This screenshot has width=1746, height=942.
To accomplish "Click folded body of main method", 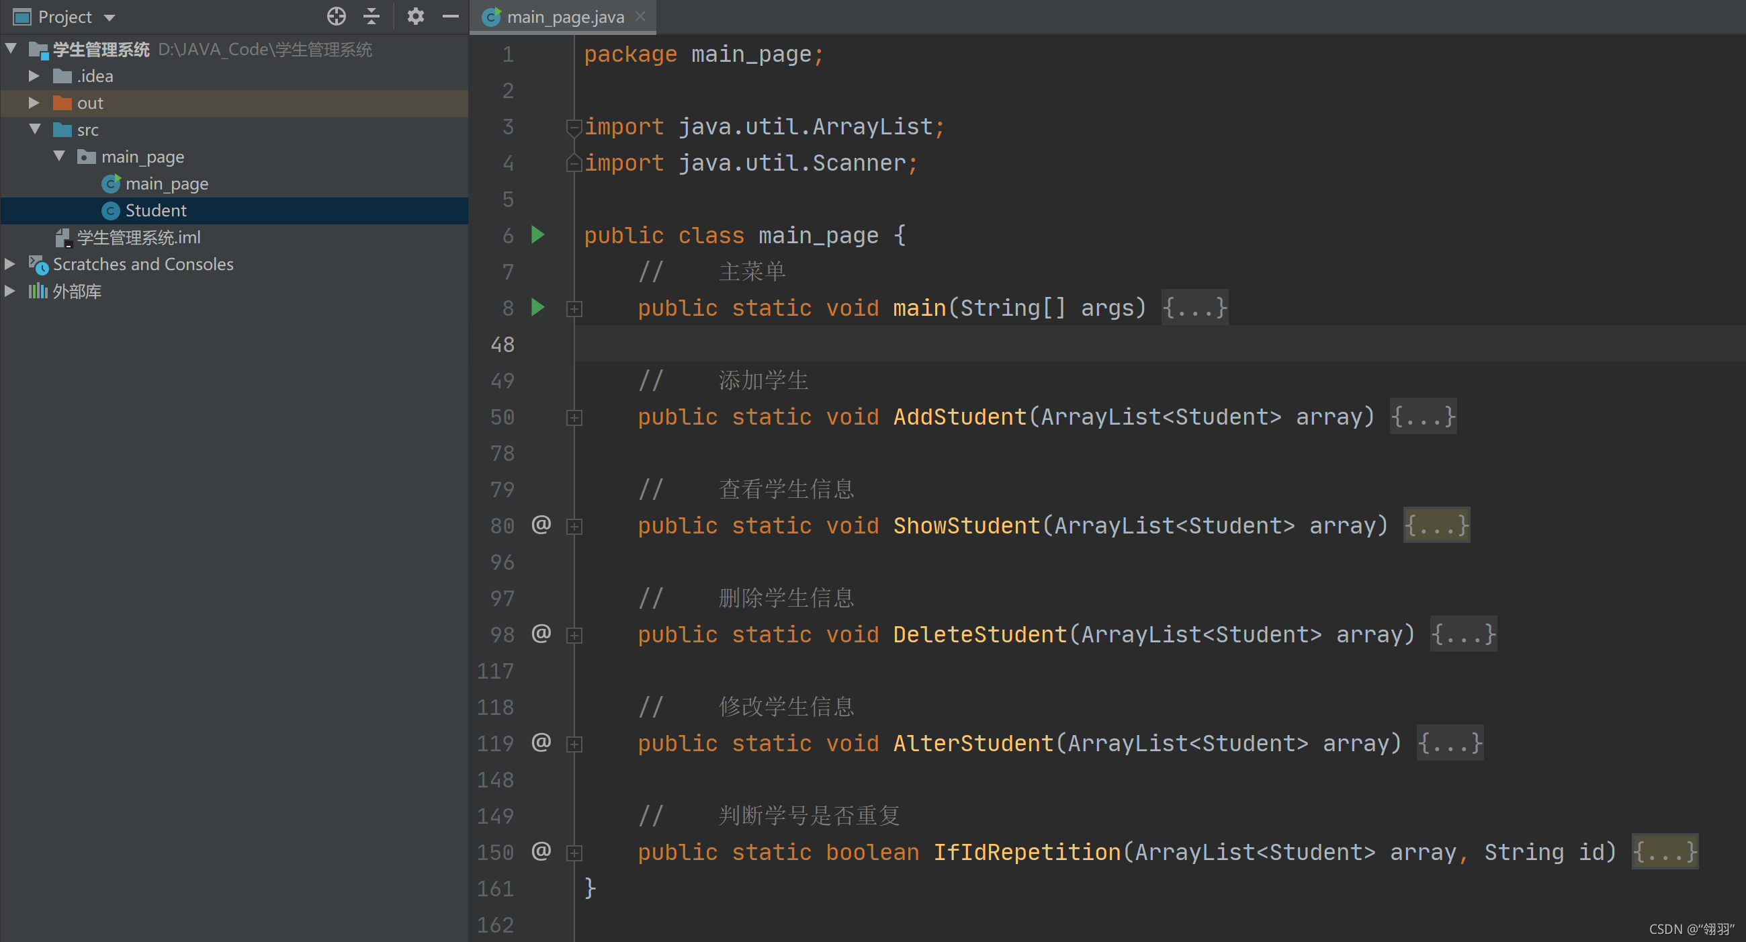I will pyautogui.click(x=1194, y=308).
